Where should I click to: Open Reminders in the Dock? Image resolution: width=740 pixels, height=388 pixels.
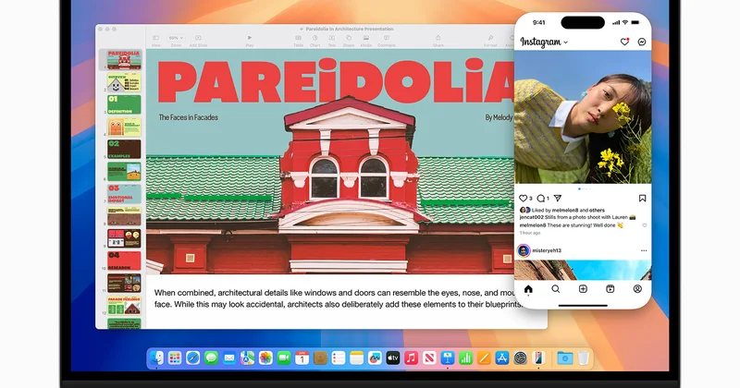coord(339,358)
